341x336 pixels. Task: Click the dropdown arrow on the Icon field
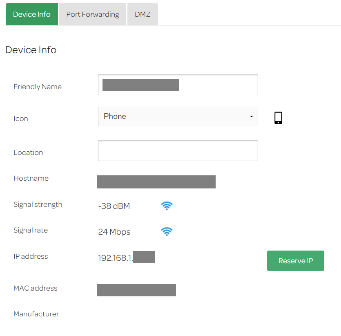coord(251,116)
